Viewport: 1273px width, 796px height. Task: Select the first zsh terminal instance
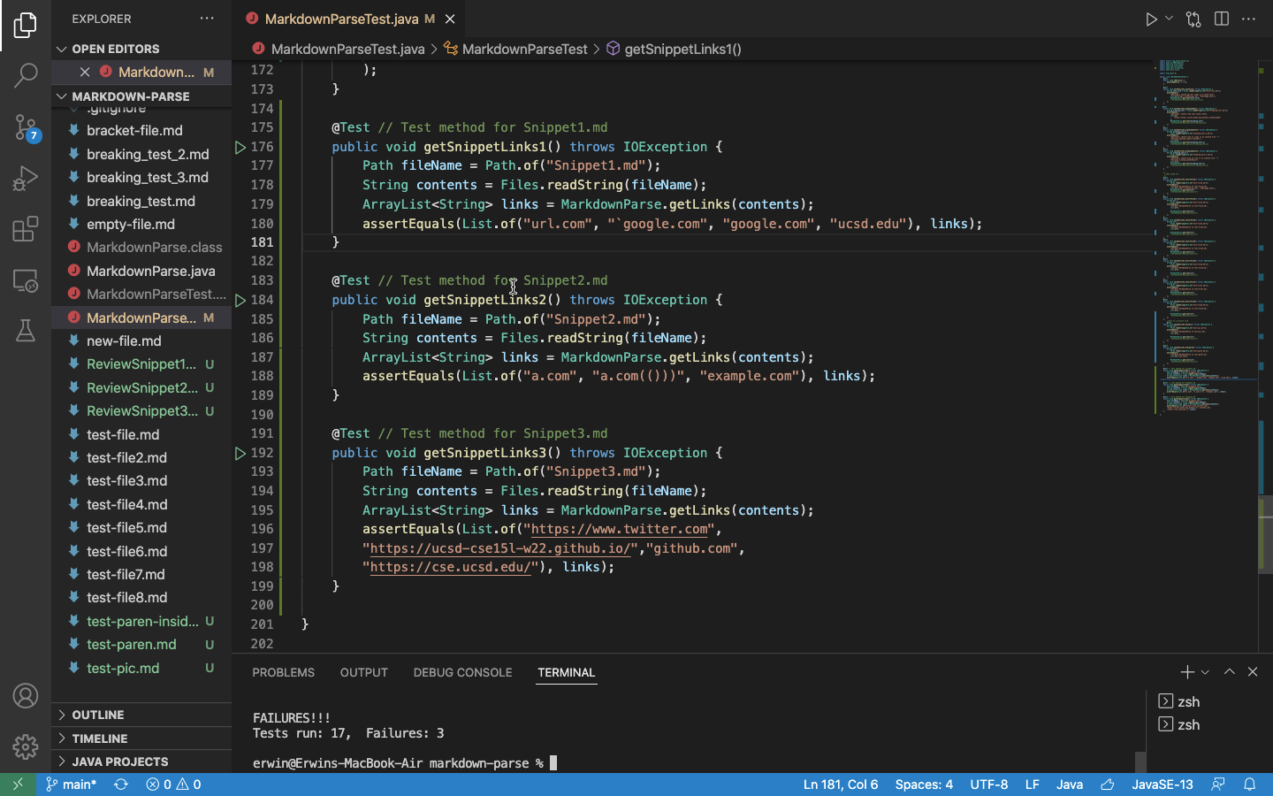[x=1208, y=701]
